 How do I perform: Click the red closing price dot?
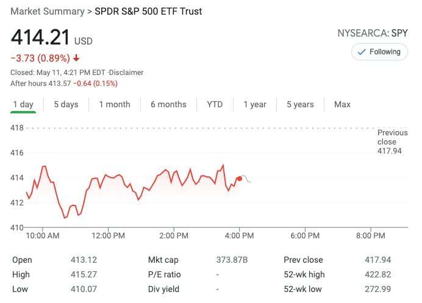[x=239, y=179]
